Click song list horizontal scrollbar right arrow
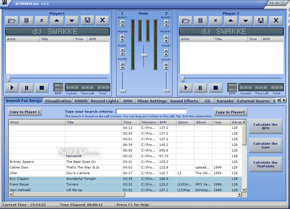This screenshot has height=209, width=290. [240, 194]
